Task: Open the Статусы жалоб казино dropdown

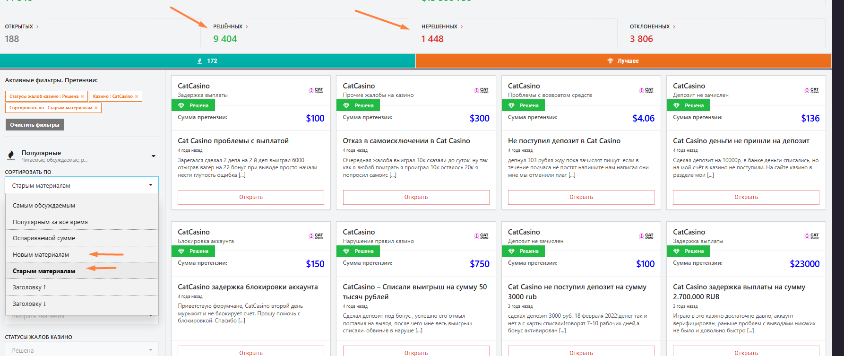Action: [x=82, y=350]
